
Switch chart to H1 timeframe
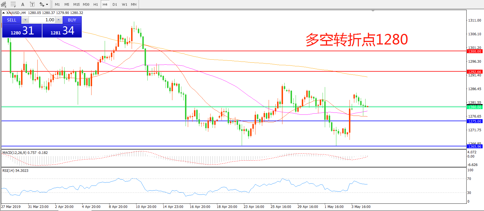96,4
